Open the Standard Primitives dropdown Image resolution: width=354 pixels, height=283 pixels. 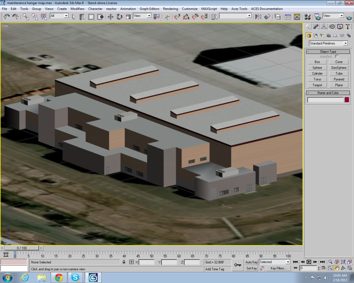[328, 43]
